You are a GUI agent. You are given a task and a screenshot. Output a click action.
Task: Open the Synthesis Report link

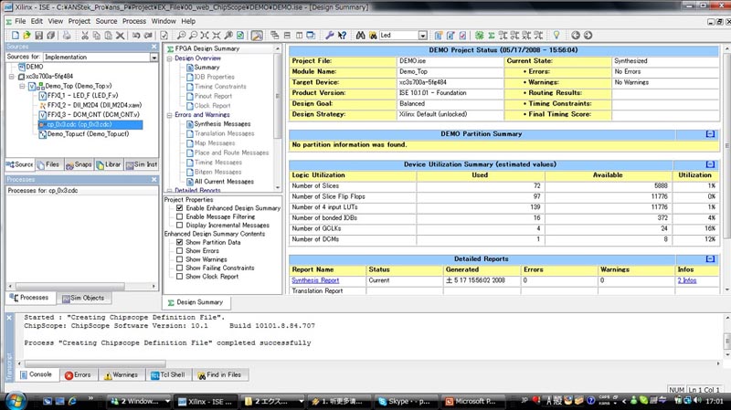[315, 280]
